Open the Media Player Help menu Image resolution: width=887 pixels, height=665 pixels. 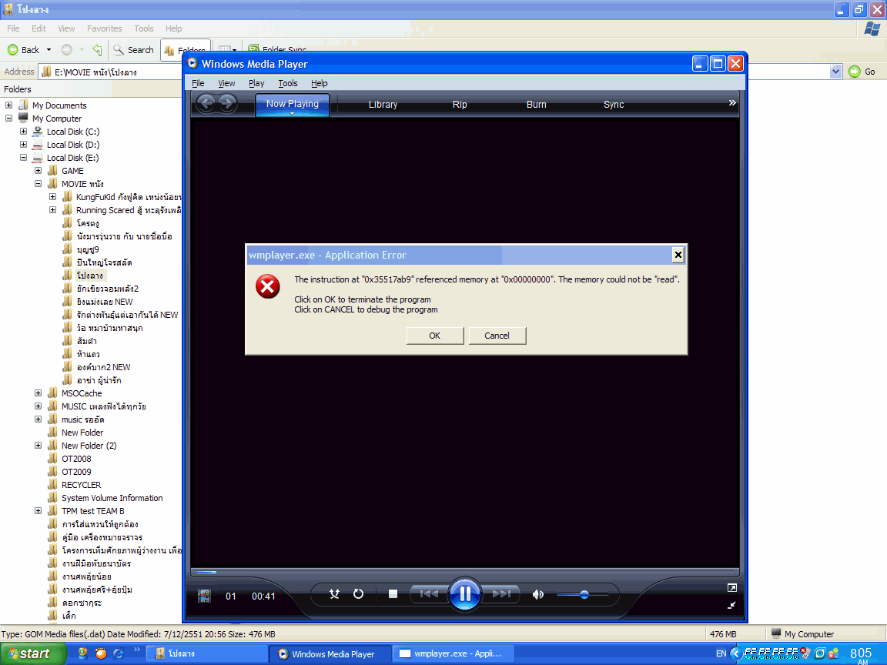click(x=319, y=83)
